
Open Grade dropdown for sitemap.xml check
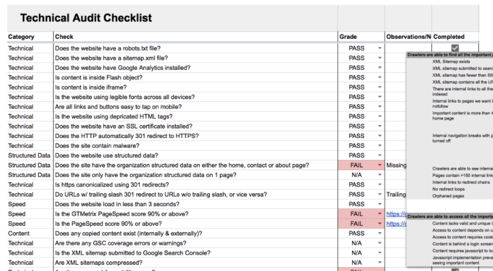click(x=380, y=58)
